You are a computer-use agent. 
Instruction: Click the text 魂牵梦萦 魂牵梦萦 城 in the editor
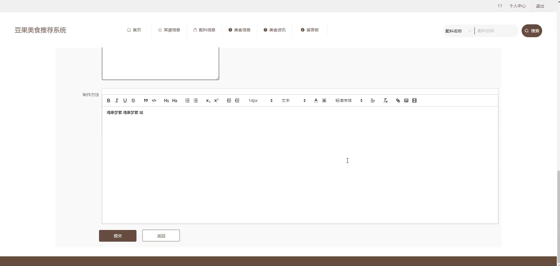point(125,112)
